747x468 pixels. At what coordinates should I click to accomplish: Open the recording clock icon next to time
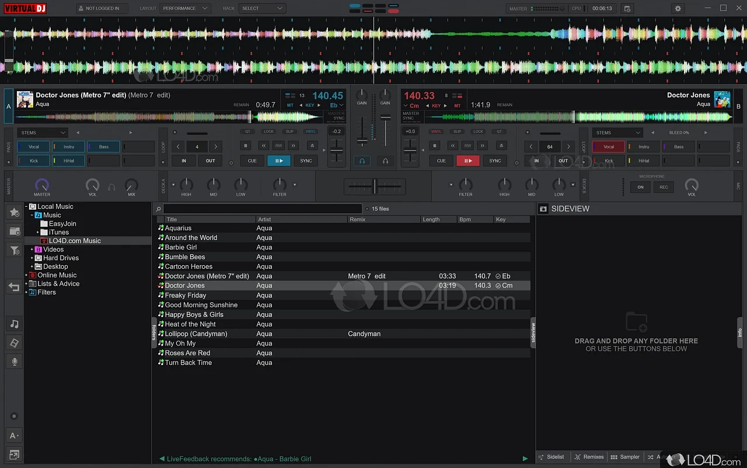tap(627, 9)
